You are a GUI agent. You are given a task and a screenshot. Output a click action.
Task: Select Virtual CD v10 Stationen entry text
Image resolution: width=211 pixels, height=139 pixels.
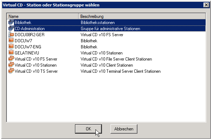click(36, 65)
